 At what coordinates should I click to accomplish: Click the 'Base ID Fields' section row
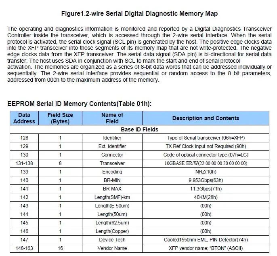click(x=140, y=129)
